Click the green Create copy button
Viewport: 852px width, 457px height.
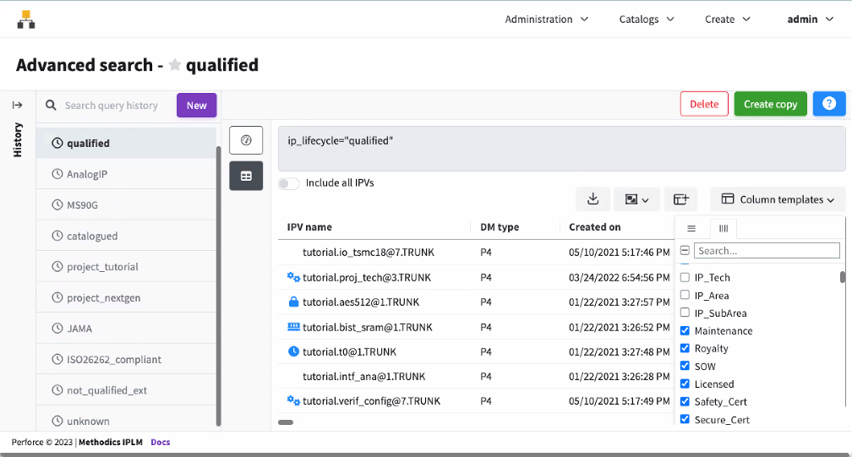(770, 104)
